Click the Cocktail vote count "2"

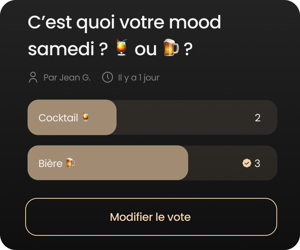[257, 118]
